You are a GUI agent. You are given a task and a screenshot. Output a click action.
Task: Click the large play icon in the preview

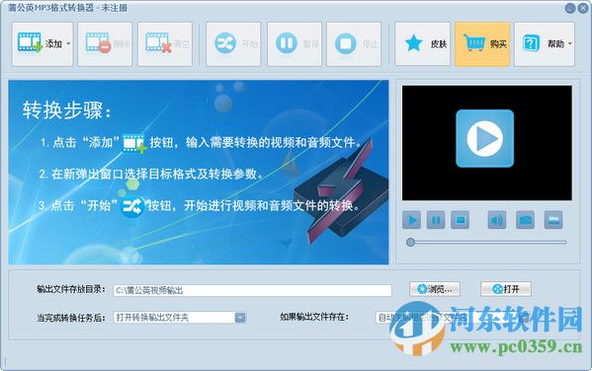point(485,138)
